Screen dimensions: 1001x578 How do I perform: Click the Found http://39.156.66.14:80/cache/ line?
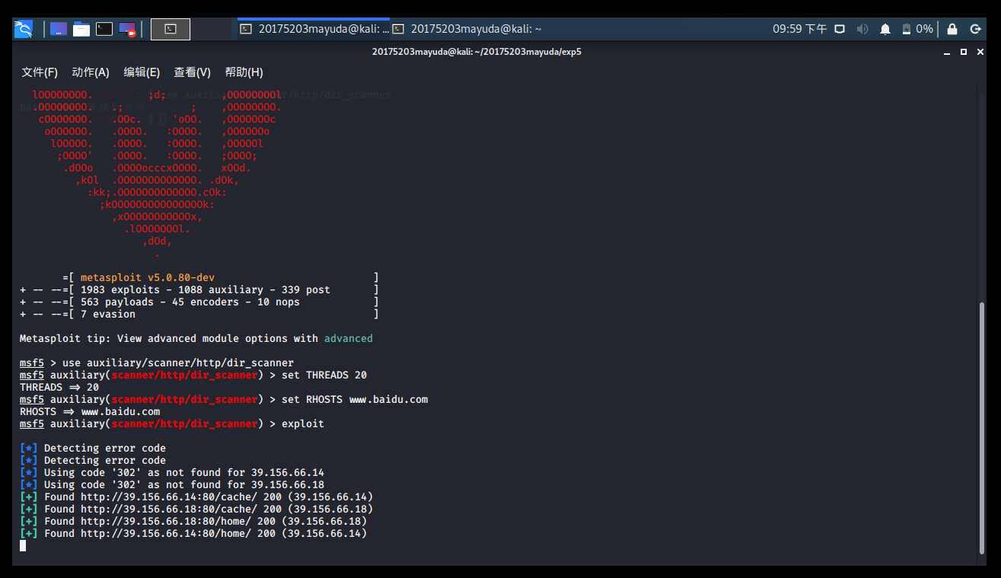click(196, 497)
